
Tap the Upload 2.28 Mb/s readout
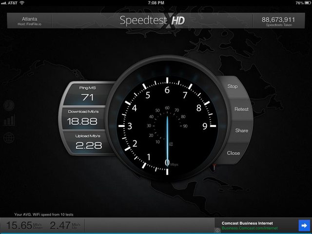[x=88, y=142]
